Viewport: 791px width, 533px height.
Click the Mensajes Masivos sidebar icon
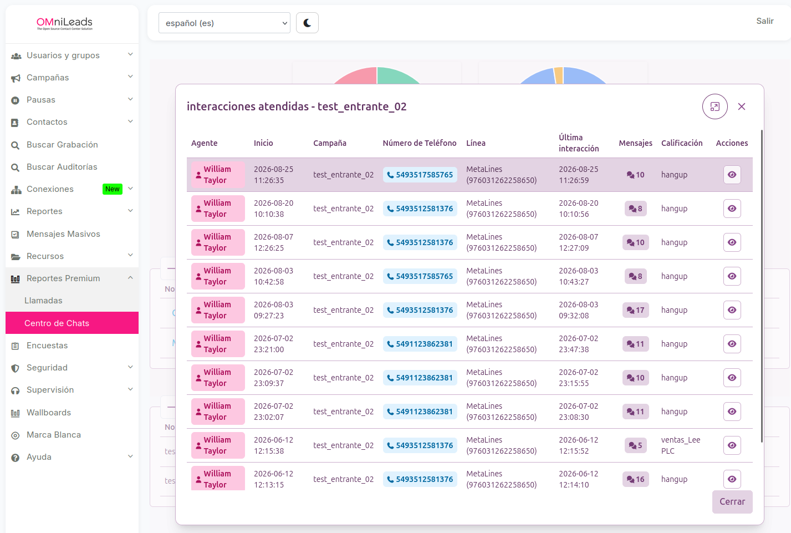tap(16, 235)
